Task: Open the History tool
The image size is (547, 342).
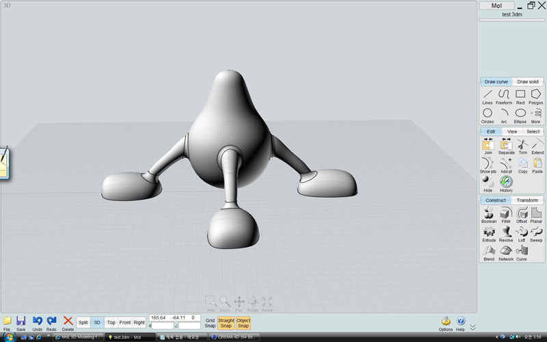Action: point(506,184)
